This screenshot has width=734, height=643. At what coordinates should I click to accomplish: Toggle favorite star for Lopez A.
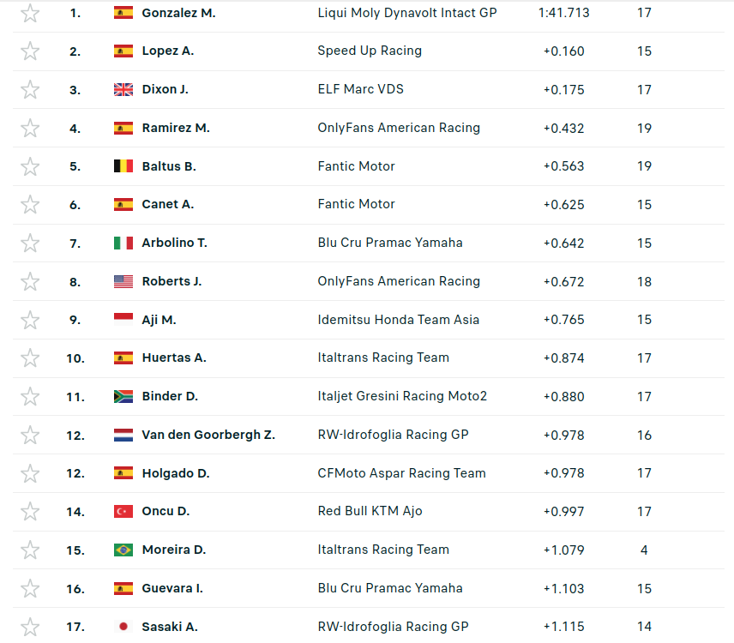[x=30, y=51]
